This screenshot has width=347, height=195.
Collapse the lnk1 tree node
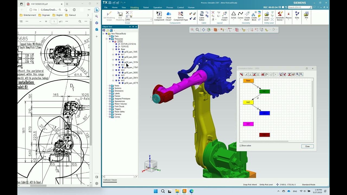(x=113, y=54)
